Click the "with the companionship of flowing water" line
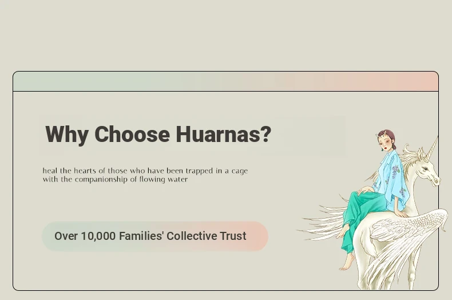This screenshot has width=452, height=300. (x=115, y=179)
